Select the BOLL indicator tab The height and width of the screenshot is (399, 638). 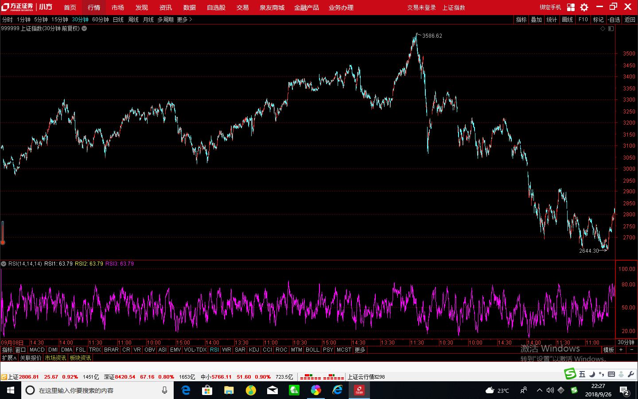click(x=312, y=350)
